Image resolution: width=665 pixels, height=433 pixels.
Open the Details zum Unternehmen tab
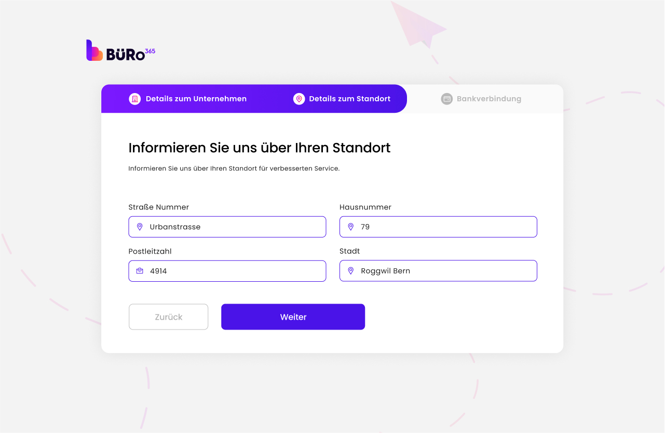click(x=196, y=99)
